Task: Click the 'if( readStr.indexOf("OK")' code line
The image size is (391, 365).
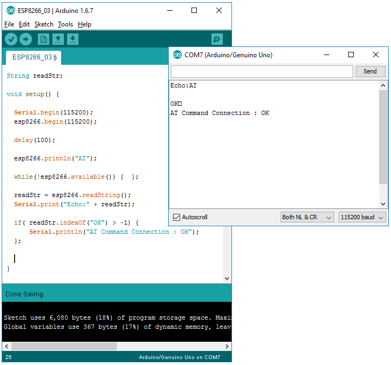Action: [x=76, y=222]
